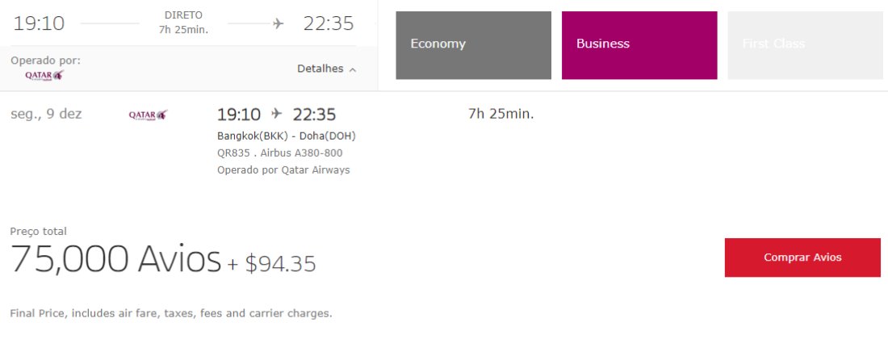This screenshot has width=888, height=360.
Task: Click the airplane icon between 19:10 and 22:35 details
Action: [276, 114]
